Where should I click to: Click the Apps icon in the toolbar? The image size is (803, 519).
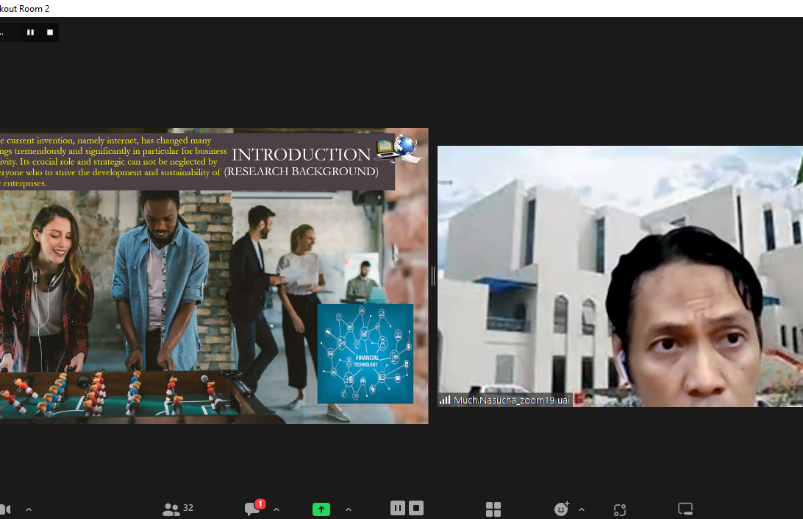(x=620, y=509)
